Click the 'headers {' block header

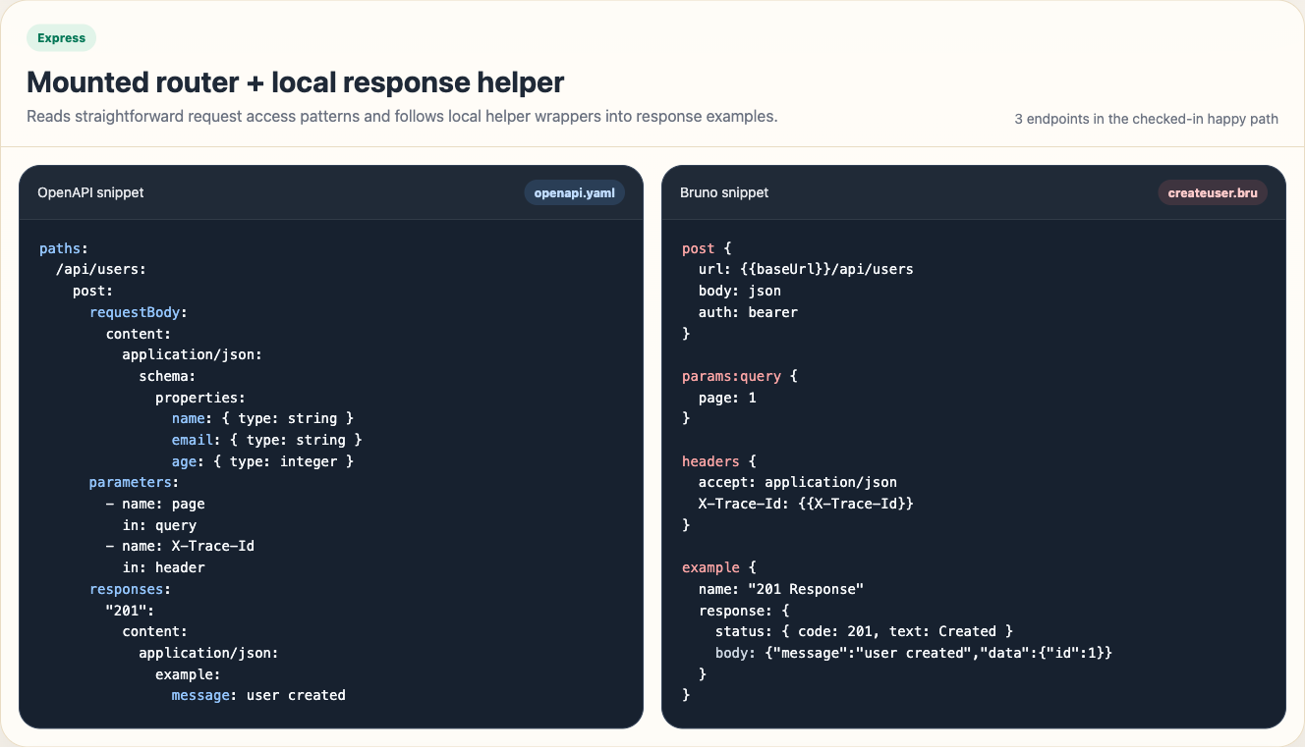pyautogui.click(x=719, y=461)
